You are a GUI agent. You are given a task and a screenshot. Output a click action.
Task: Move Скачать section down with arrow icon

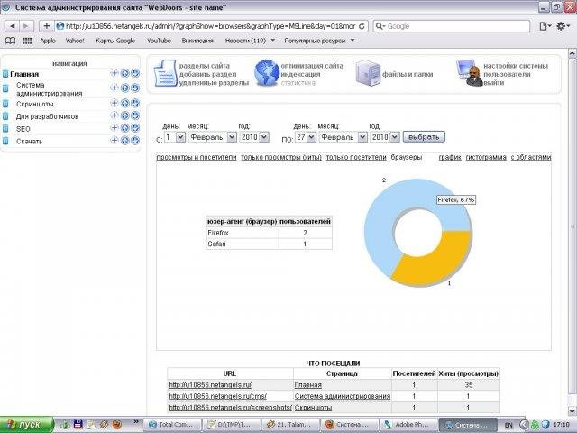[135, 141]
